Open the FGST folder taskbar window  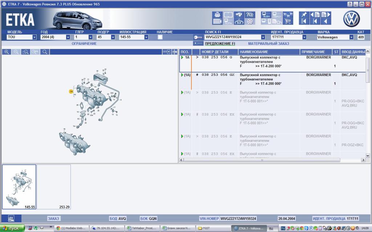click(x=213, y=228)
